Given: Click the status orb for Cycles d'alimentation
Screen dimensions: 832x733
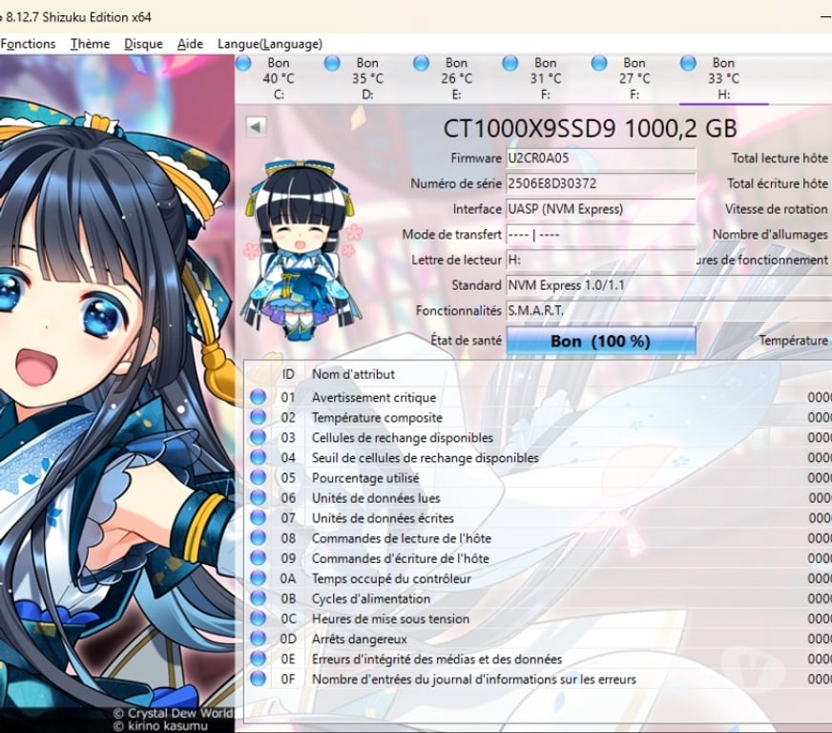Looking at the screenshot, I should pyautogui.click(x=258, y=598).
